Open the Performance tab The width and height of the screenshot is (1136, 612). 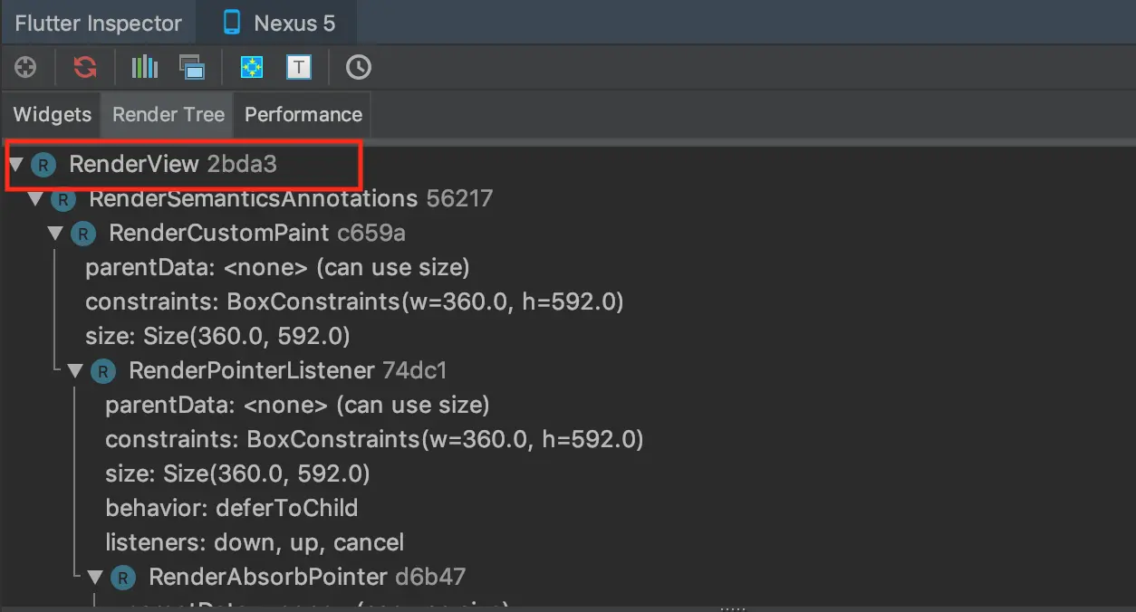pyautogui.click(x=303, y=115)
